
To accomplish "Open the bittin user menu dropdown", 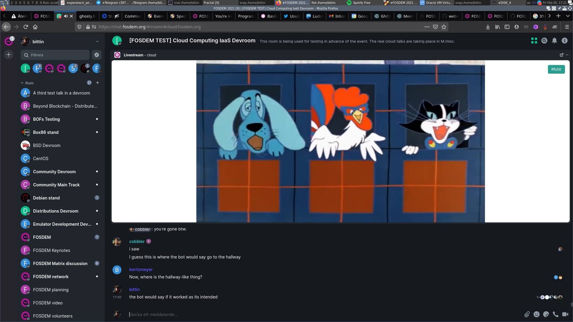I will [97, 42].
